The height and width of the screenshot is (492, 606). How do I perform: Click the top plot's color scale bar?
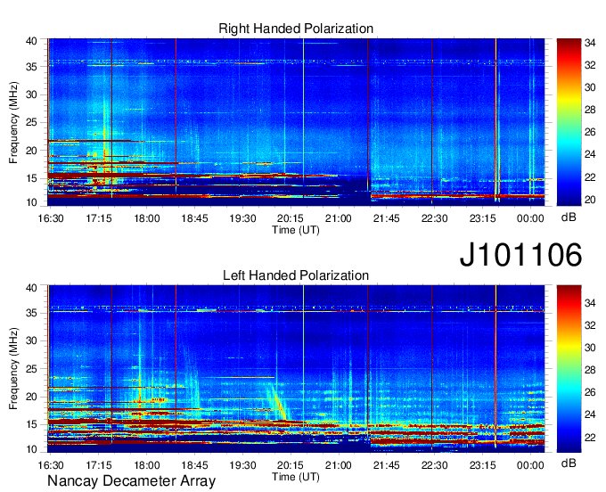click(569, 122)
